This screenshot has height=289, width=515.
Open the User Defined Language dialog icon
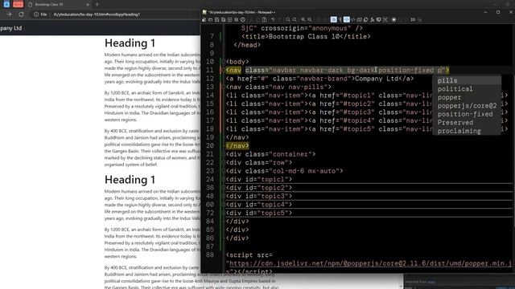[x=352, y=19]
